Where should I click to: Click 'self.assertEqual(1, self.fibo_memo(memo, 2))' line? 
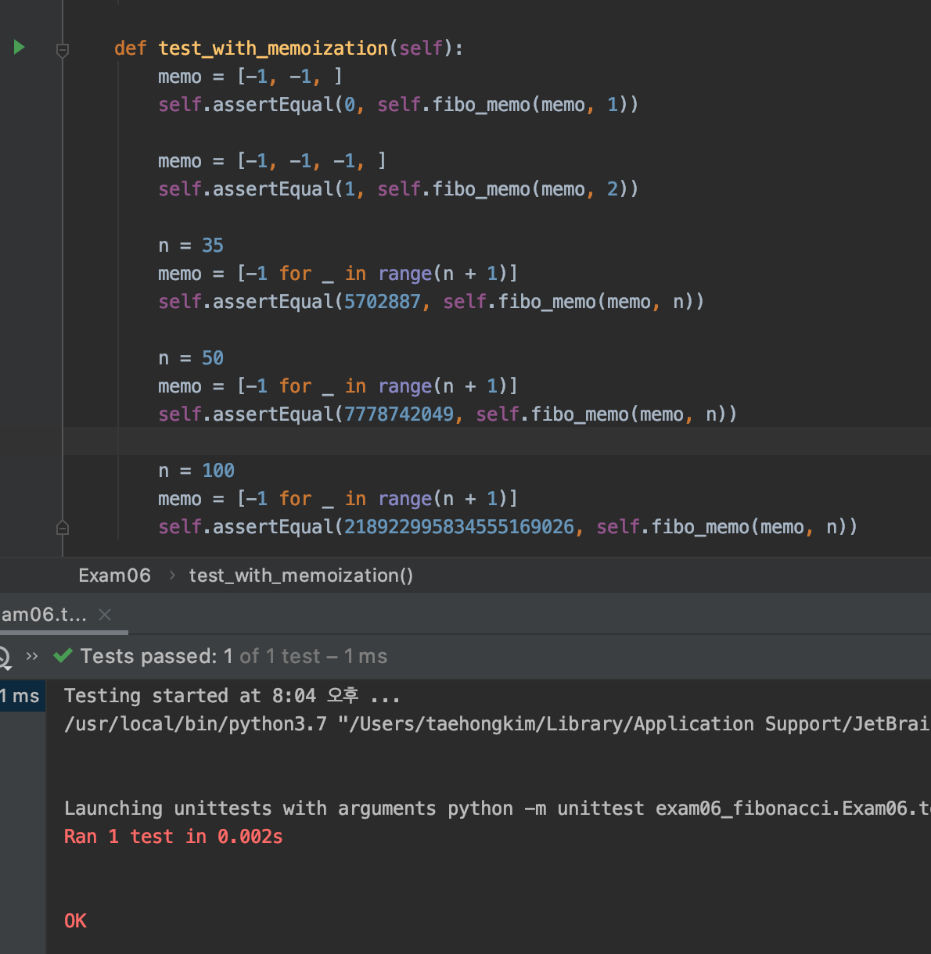click(398, 189)
